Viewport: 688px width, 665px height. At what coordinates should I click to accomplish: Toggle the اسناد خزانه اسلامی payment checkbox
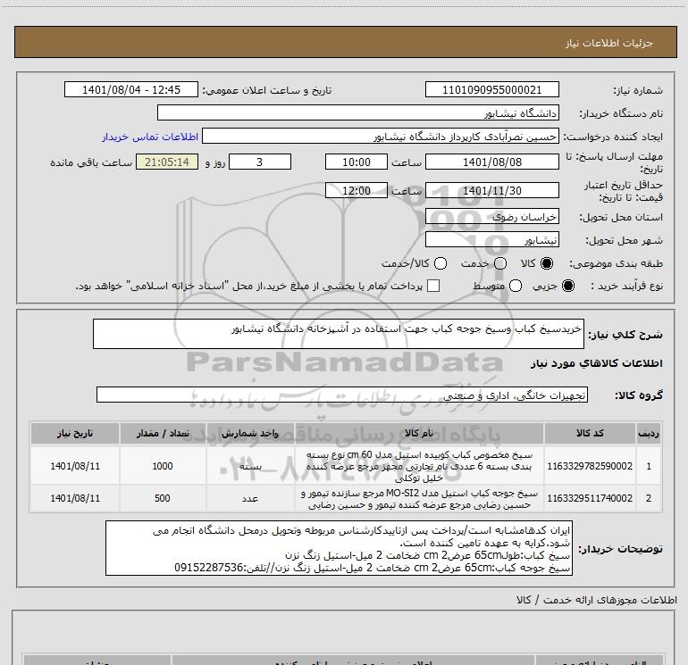[x=433, y=286]
